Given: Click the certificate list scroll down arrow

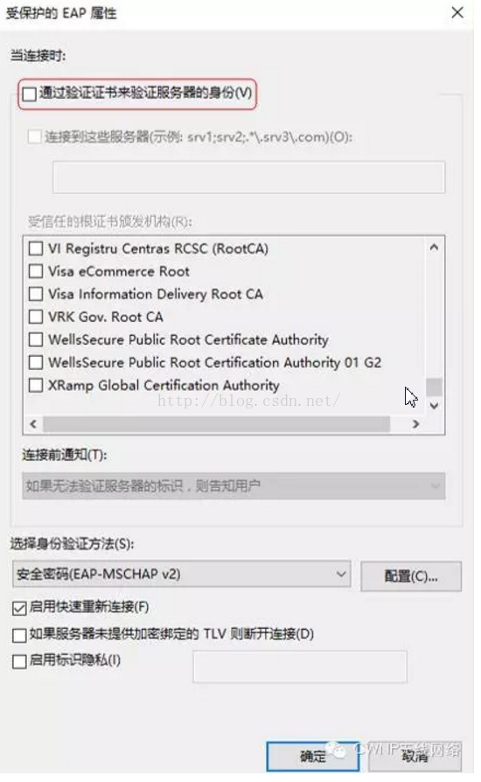Looking at the screenshot, I should [434, 406].
